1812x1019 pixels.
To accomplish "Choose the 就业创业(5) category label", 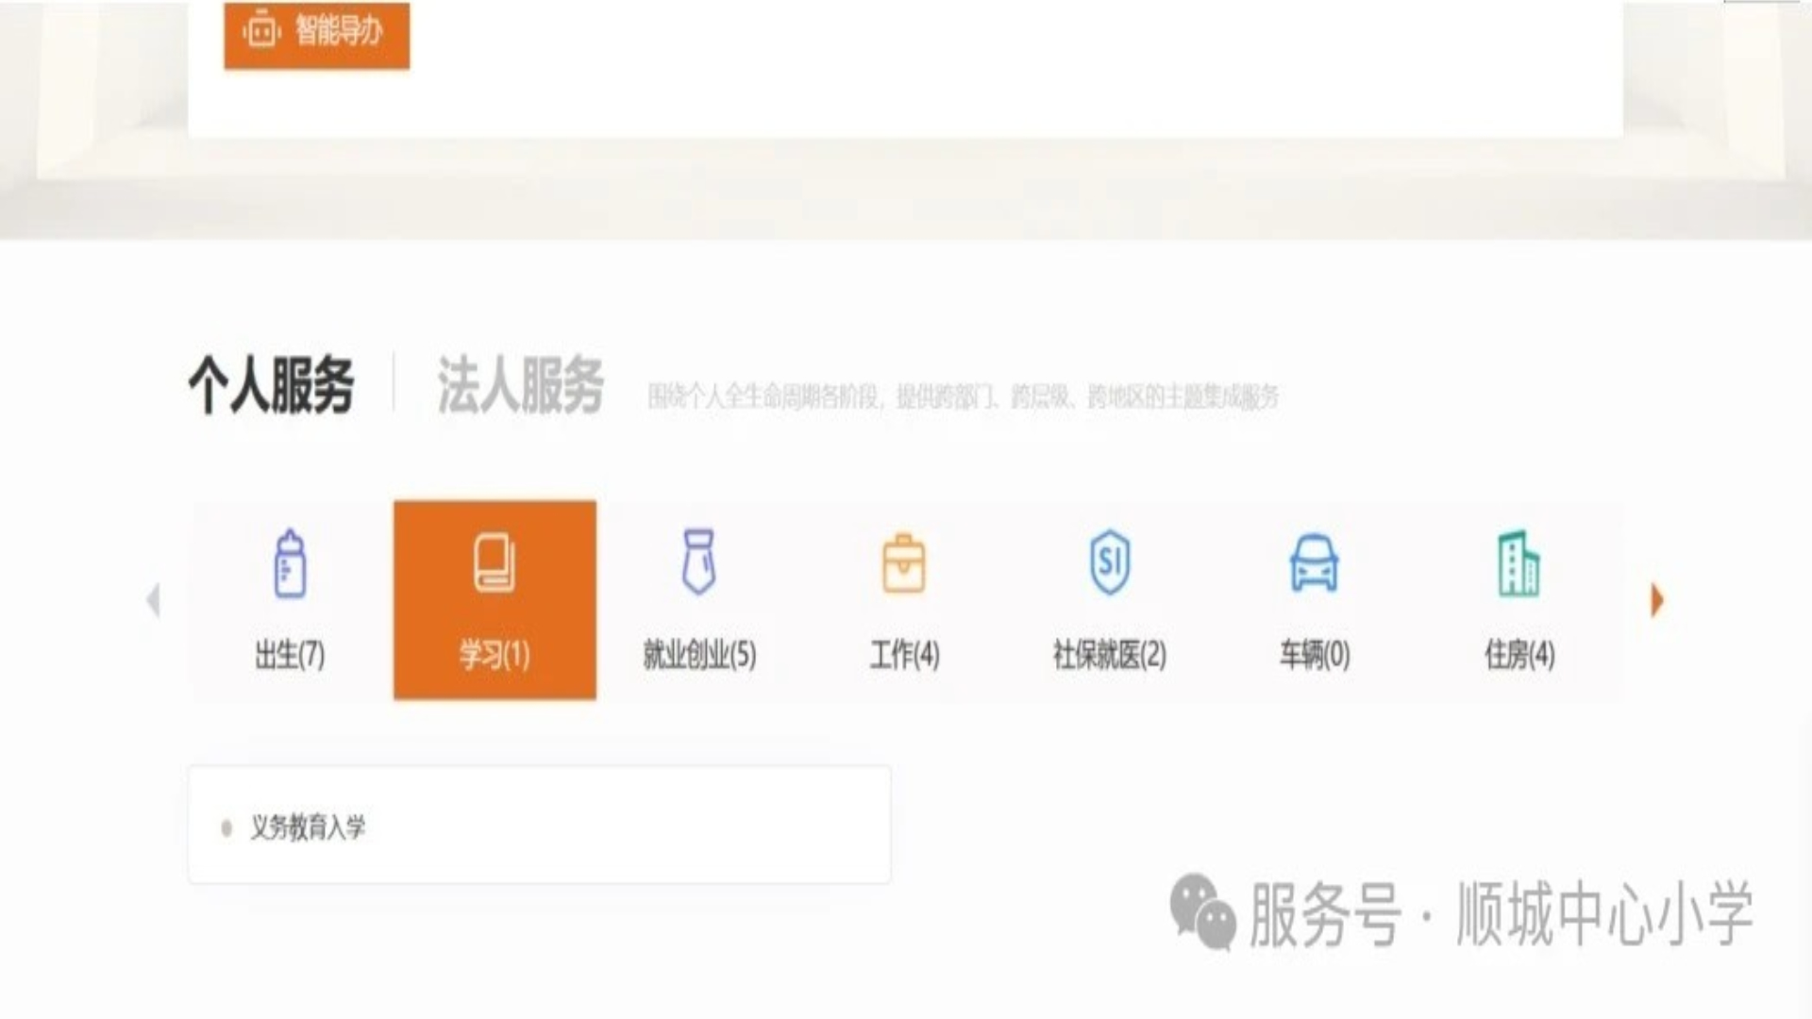I will (698, 654).
